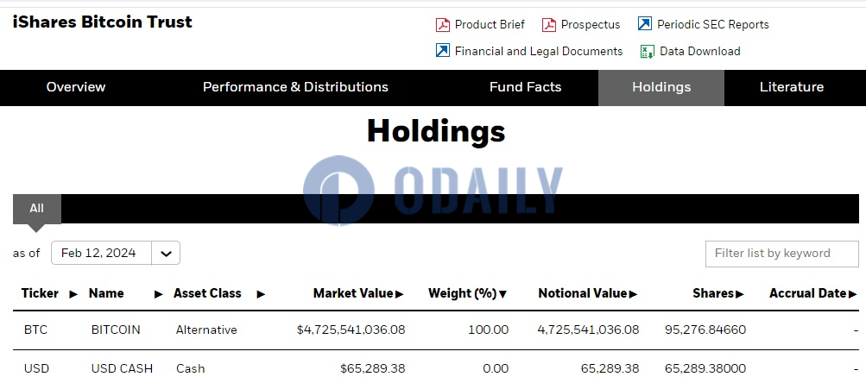Click the Data Download link
The width and height of the screenshot is (866, 383).
coord(699,51)
